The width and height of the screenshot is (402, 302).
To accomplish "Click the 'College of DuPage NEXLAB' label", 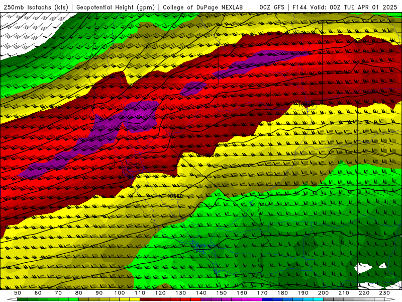I will [x=203, y=8].
